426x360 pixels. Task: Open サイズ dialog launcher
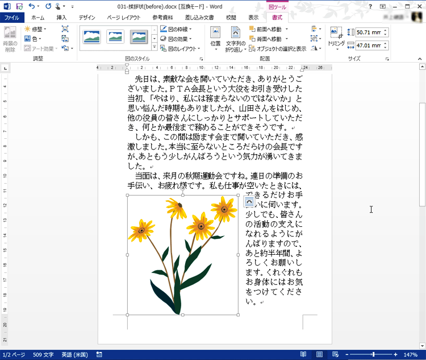(387, 59)
